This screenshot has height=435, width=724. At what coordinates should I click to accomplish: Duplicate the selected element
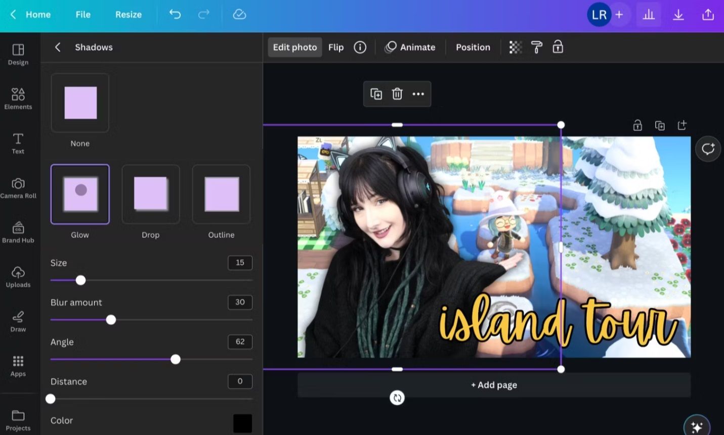[x=376, y=93]
